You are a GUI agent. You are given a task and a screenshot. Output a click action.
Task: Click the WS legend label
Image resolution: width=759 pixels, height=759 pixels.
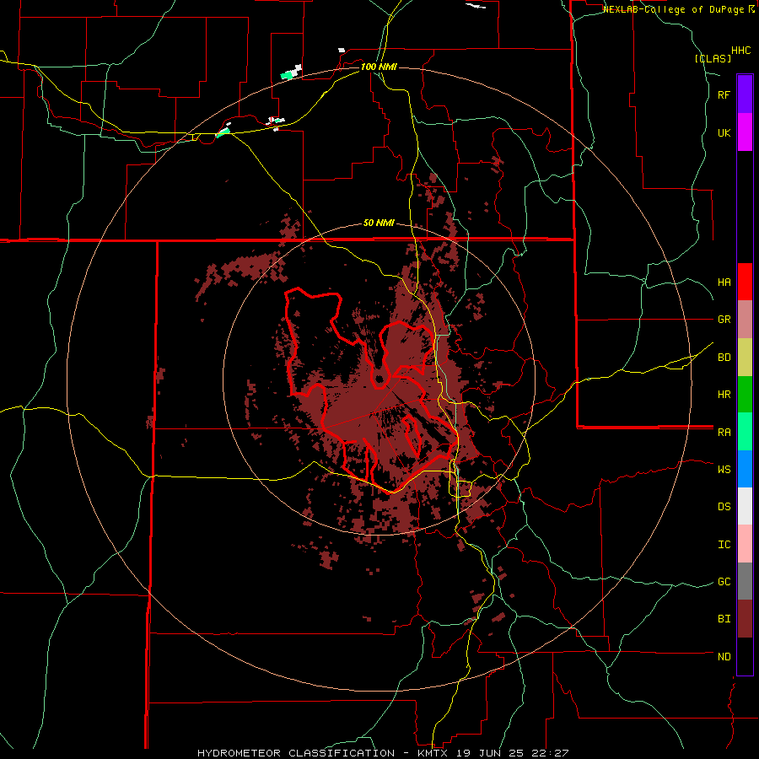click(x=724, y=469)
